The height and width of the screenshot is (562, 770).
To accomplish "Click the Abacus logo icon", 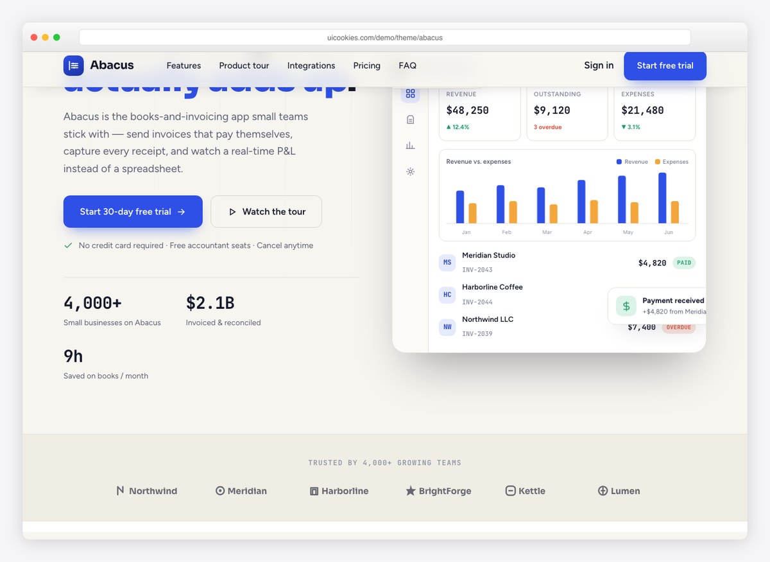I will [74, 66].
